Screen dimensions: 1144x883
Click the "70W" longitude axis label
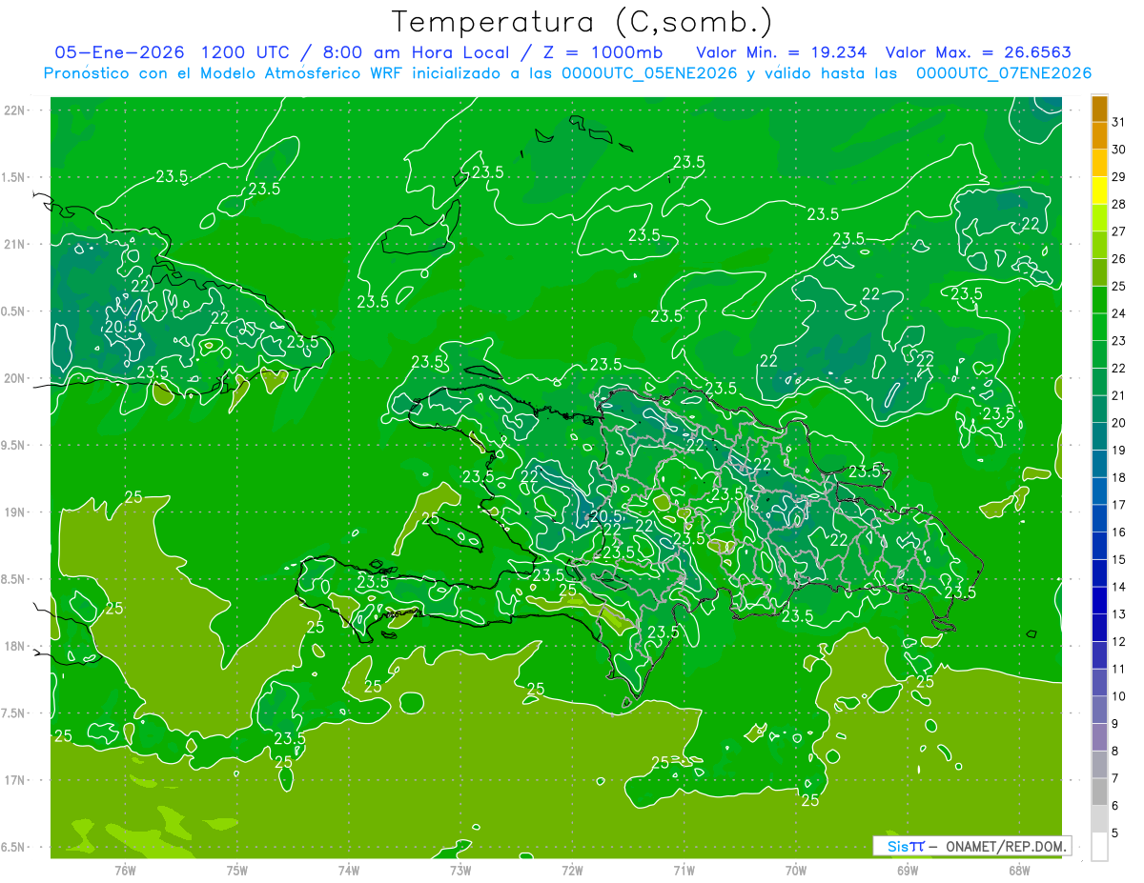pos(796,870)
